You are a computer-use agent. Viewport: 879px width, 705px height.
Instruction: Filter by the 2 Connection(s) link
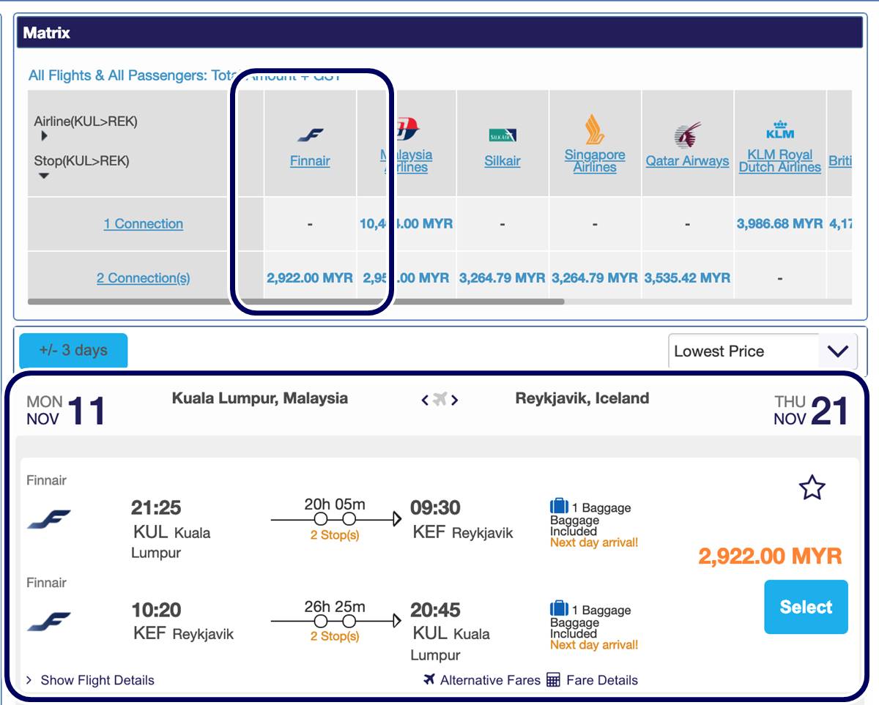(144, 278)
